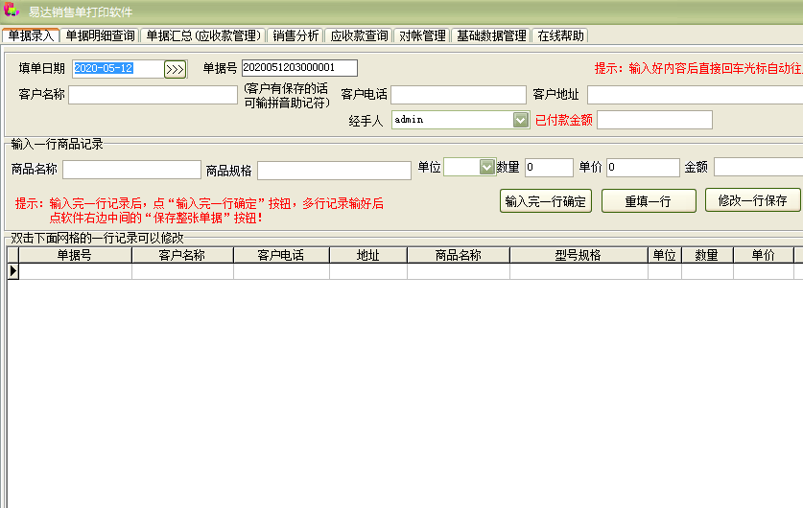Click the 数量 input field
Screen dimensions: 803x508
coord(549,168)
